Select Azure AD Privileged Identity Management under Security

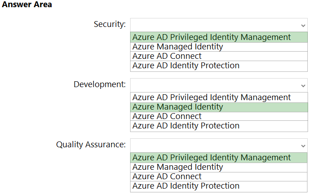pos(211,37)
